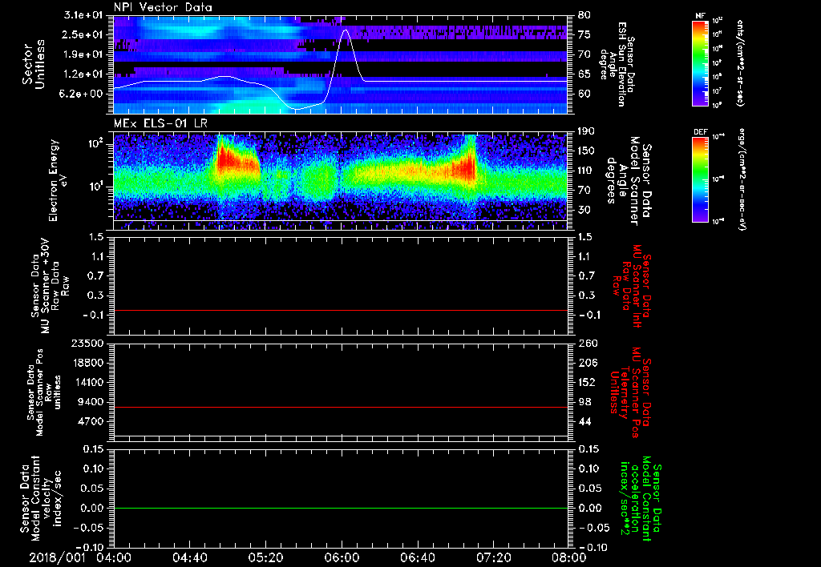Click the 06:00 time tick label
This screenshot has width=821, height=567.
342,557
